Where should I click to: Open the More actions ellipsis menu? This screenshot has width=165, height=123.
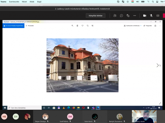click(x=135, y=16)
